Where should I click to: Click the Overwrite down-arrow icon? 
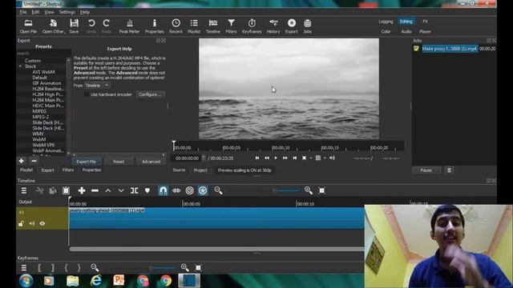[x=121, y=190]
